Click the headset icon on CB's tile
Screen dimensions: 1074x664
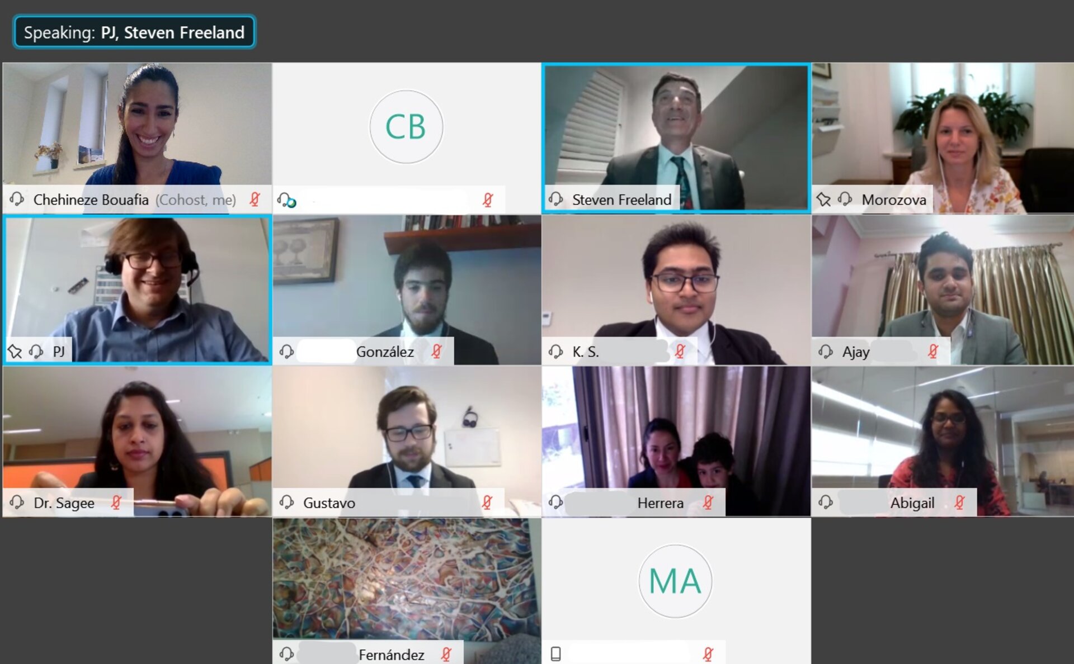(286, 200)
